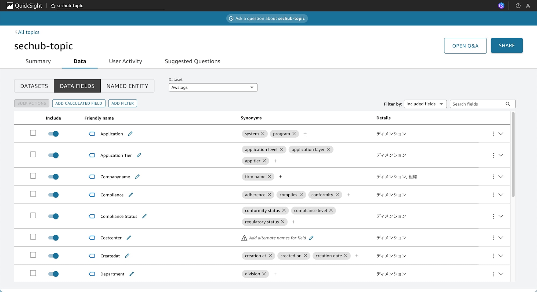This screenshot has height=292, width=537.
Task: Select the NAMED ENTITY tab
Action: [127, 86]
